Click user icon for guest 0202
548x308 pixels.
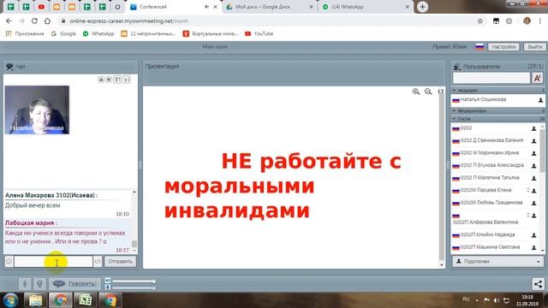[533, 129]
